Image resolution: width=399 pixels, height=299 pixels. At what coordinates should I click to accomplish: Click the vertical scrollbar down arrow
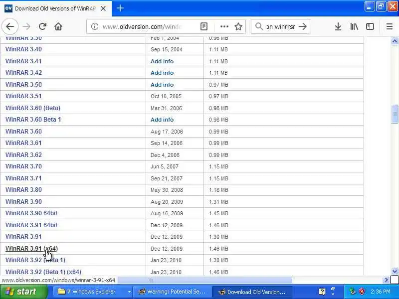[395, 271]
